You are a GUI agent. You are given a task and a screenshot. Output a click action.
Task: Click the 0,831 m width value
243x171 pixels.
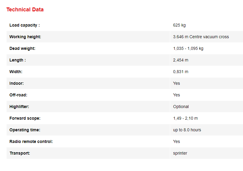(181, 72)
